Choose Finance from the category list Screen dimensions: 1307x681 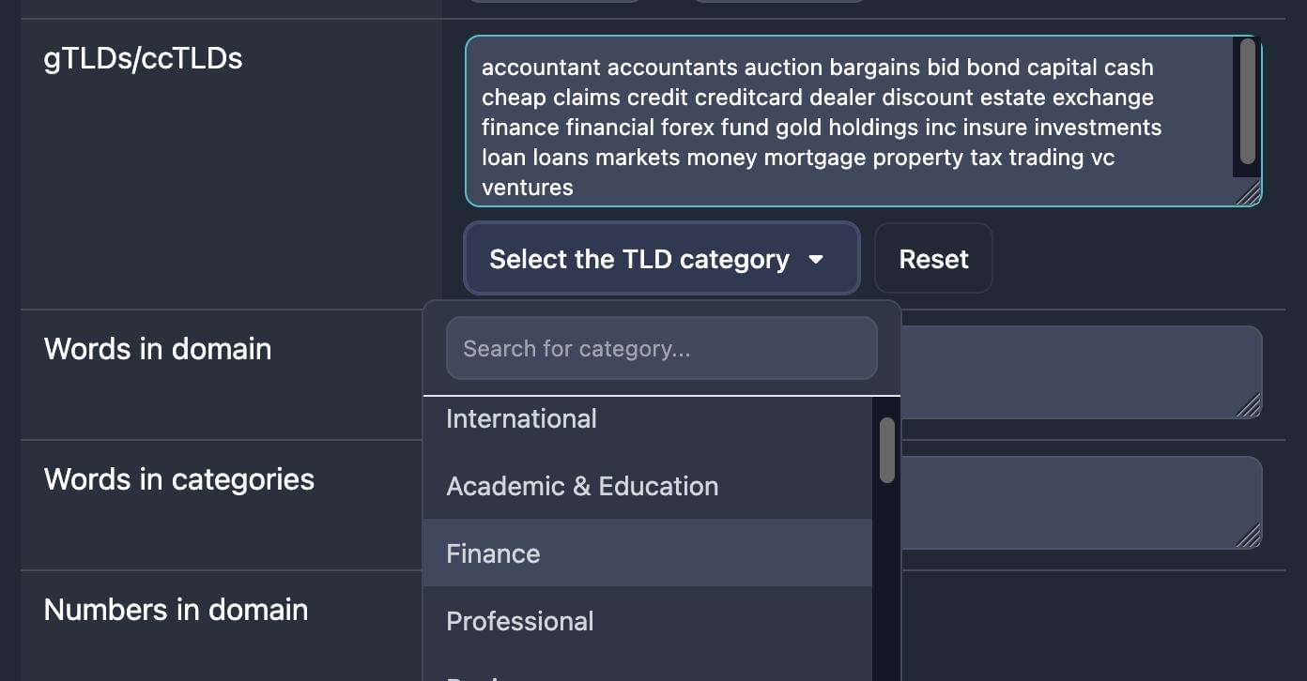click(493, 553)
